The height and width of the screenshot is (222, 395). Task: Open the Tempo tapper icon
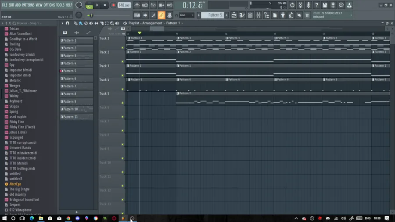click(291, 15)
